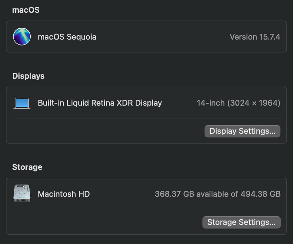Click the Macintosh HD hard drive icon
This screenshot has height=244, width=293.
tap(22, 193)
